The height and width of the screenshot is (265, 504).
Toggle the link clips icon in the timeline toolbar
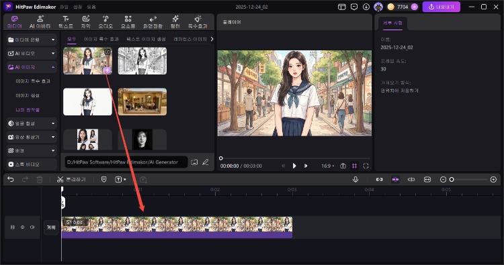click(379, 179)
